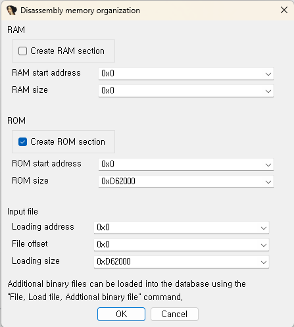Expand the Loading address dropdown arrow

pos(264,228)
